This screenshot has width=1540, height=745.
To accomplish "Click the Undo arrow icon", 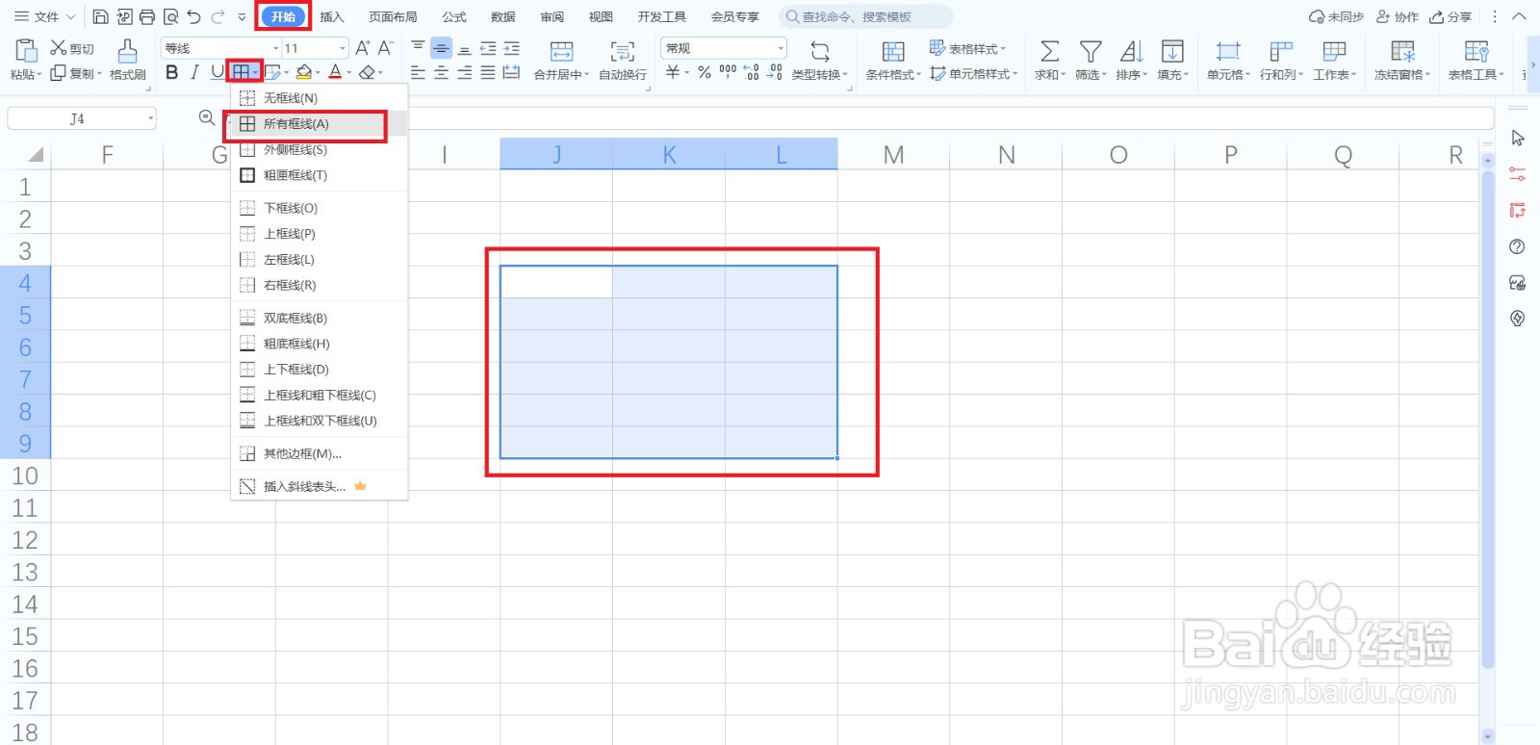I will point(194,16).
